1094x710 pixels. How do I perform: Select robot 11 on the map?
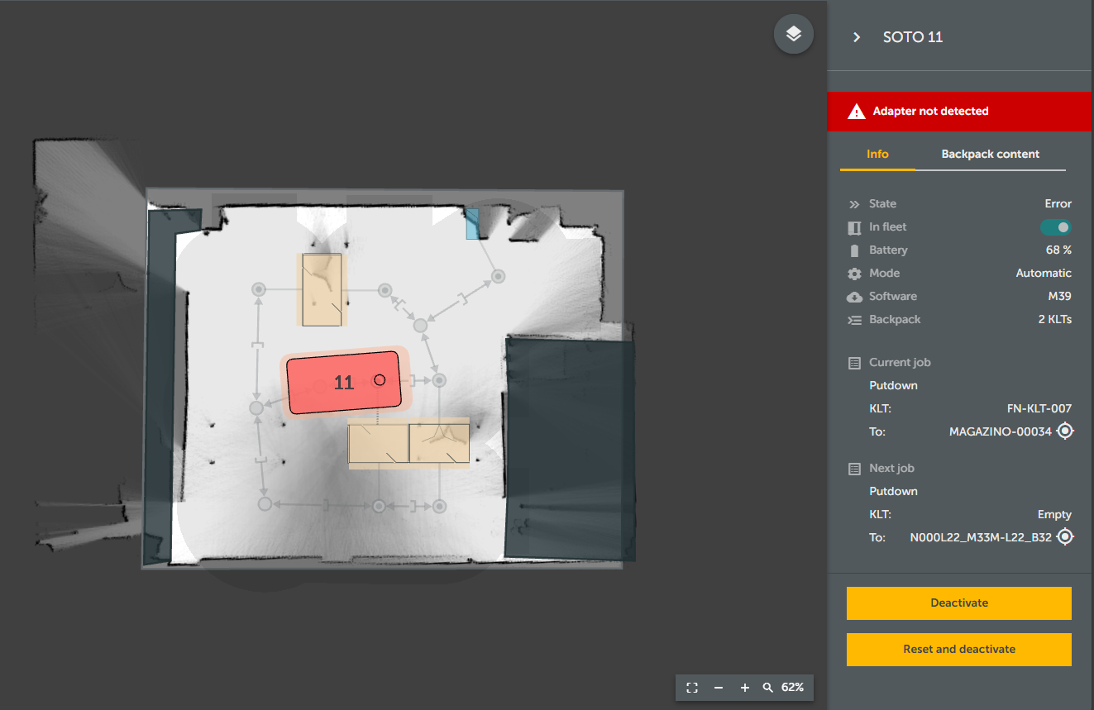coord(344,383)
